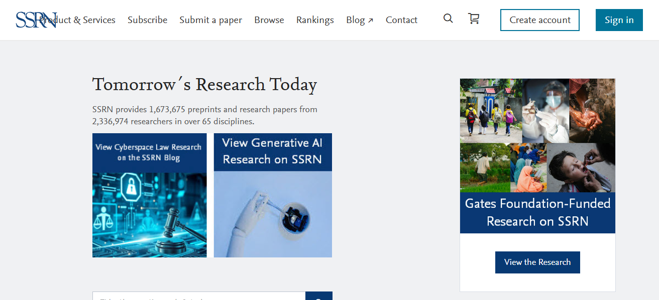The width and height of the screenshot is (659, 300).
Task: Click the Create account button
Action: click(x=540, y=20)
